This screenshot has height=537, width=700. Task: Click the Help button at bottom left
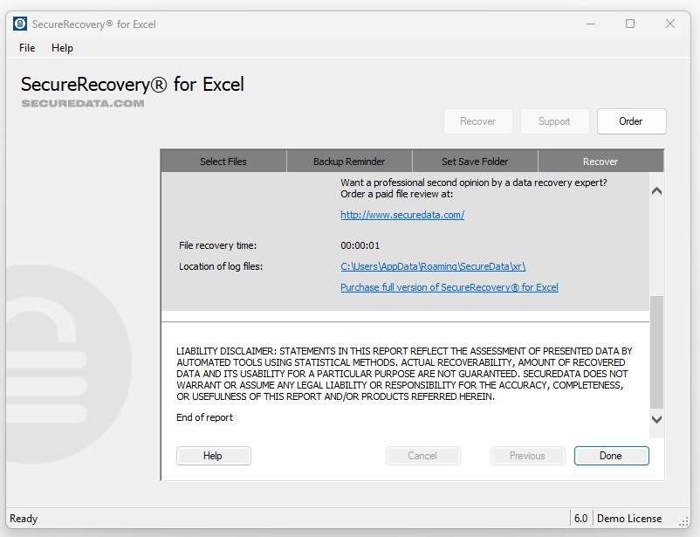213,455
